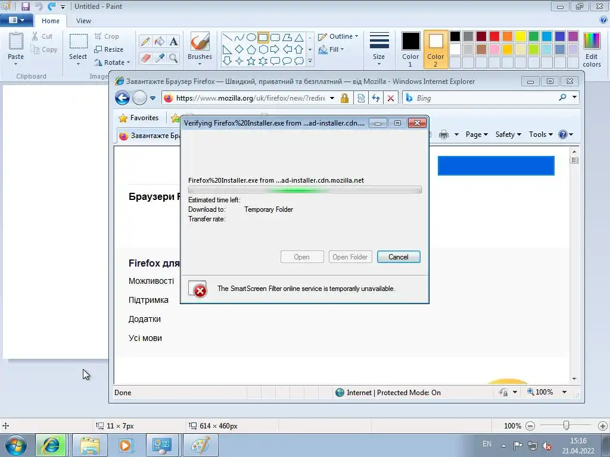The image size is (610, 457).
Task: Choose the Line shape in Paint
Action: pos(228,37)
